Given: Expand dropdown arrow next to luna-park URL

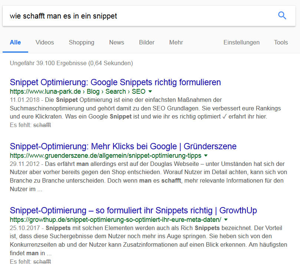Looking at the screenshot, I should click(x=150, y=91).
